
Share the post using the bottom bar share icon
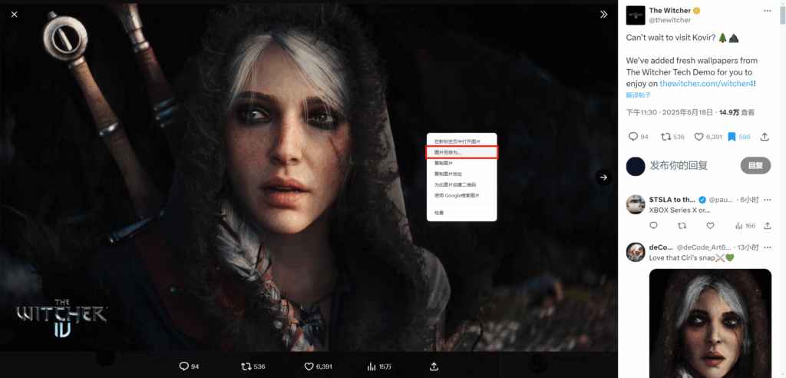tap(434, 366)
